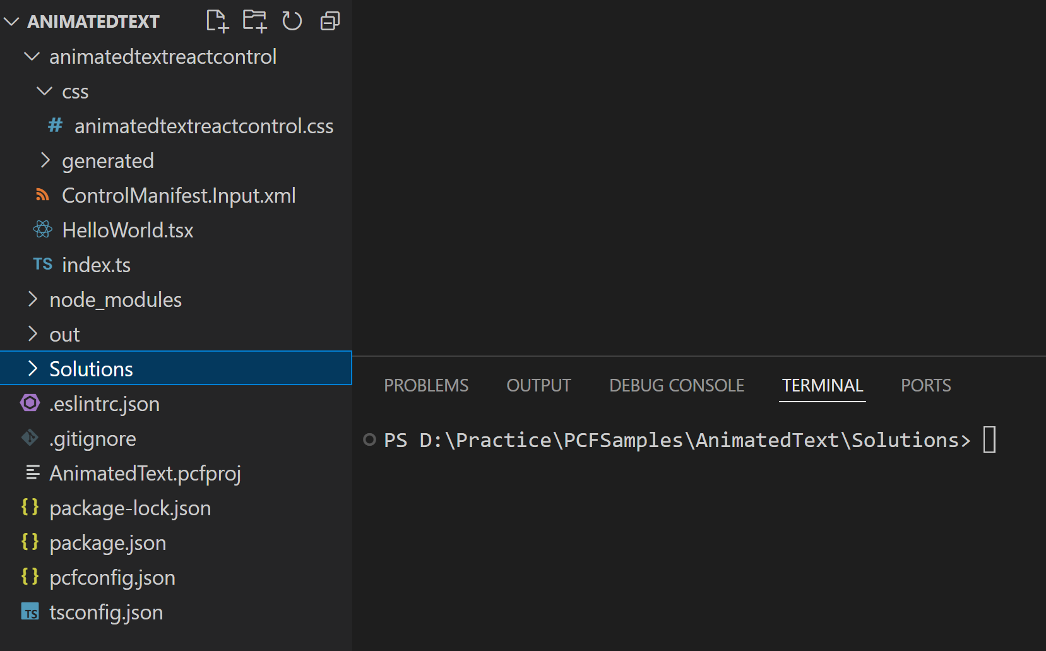Viewport: 1046px width, 651px height.
Task: Open animatedtextreactcontrol.css stylesheet
Action: pos(203,126)
